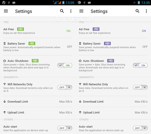Select Battery Saver setting in left screen
The image size is (151, 134).
(x=38, y=47)
